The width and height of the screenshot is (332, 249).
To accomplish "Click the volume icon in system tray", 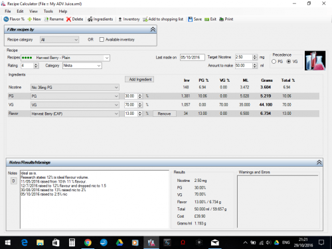I will tap(268, 243).
